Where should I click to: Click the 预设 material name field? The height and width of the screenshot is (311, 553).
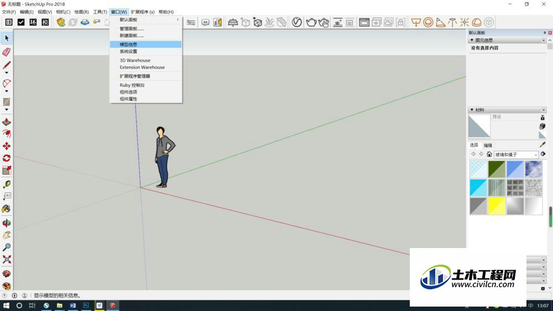point(514,117)
